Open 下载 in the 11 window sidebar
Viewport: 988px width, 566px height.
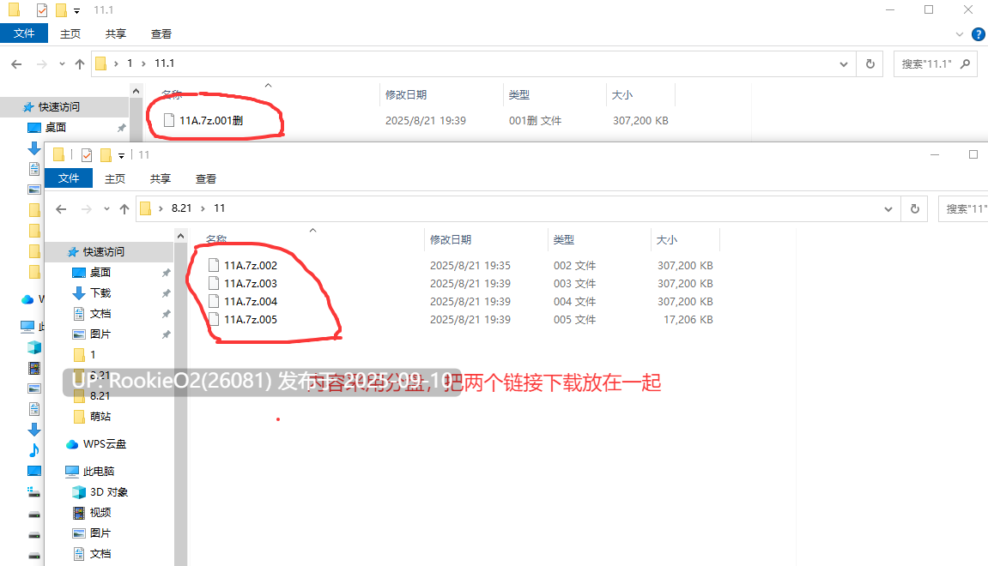[x=100, y=293]
